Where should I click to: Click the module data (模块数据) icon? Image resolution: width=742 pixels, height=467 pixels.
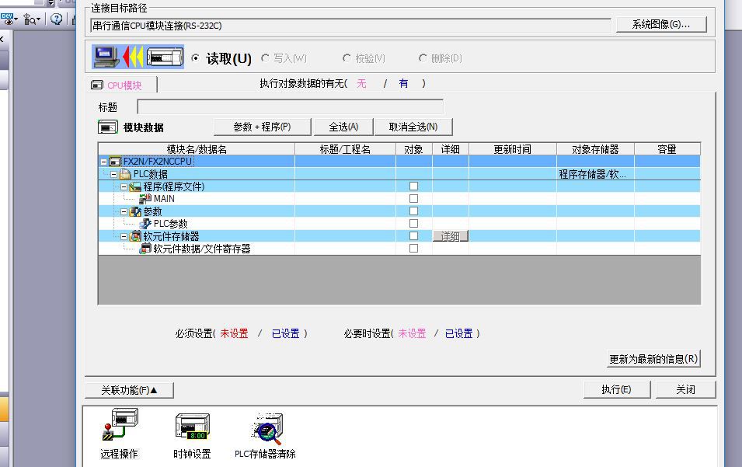click(x=108, y=127)
